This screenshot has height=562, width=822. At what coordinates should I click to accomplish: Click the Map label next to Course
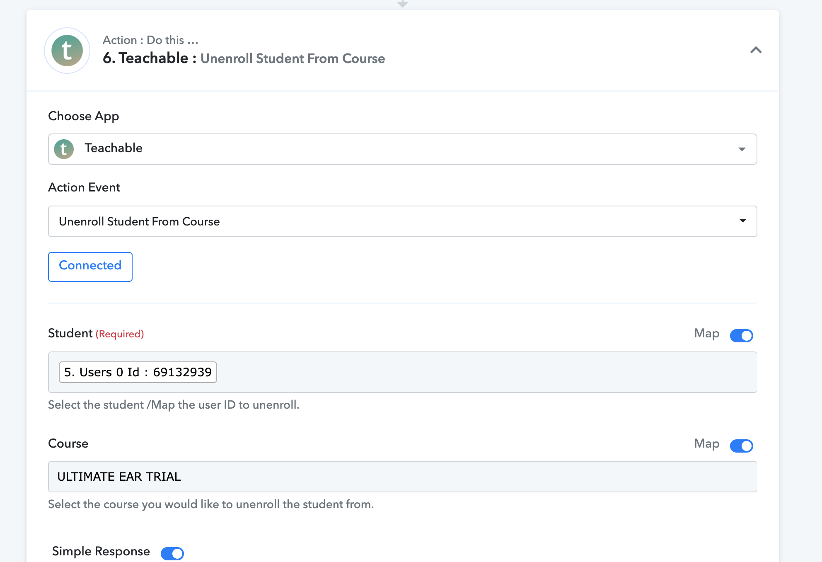click(x=707, y=443)
